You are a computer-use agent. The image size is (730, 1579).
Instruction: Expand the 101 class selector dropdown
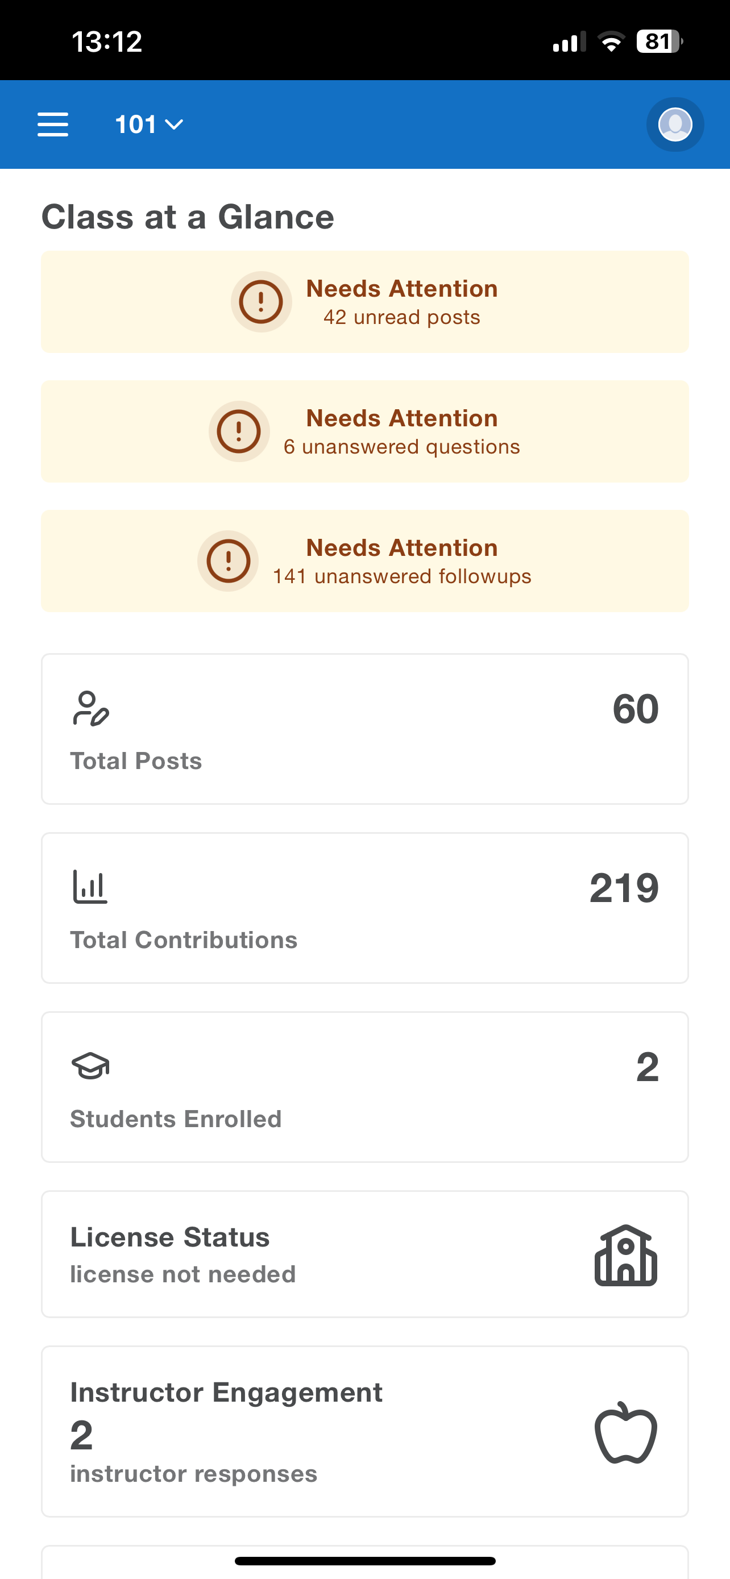149,124
